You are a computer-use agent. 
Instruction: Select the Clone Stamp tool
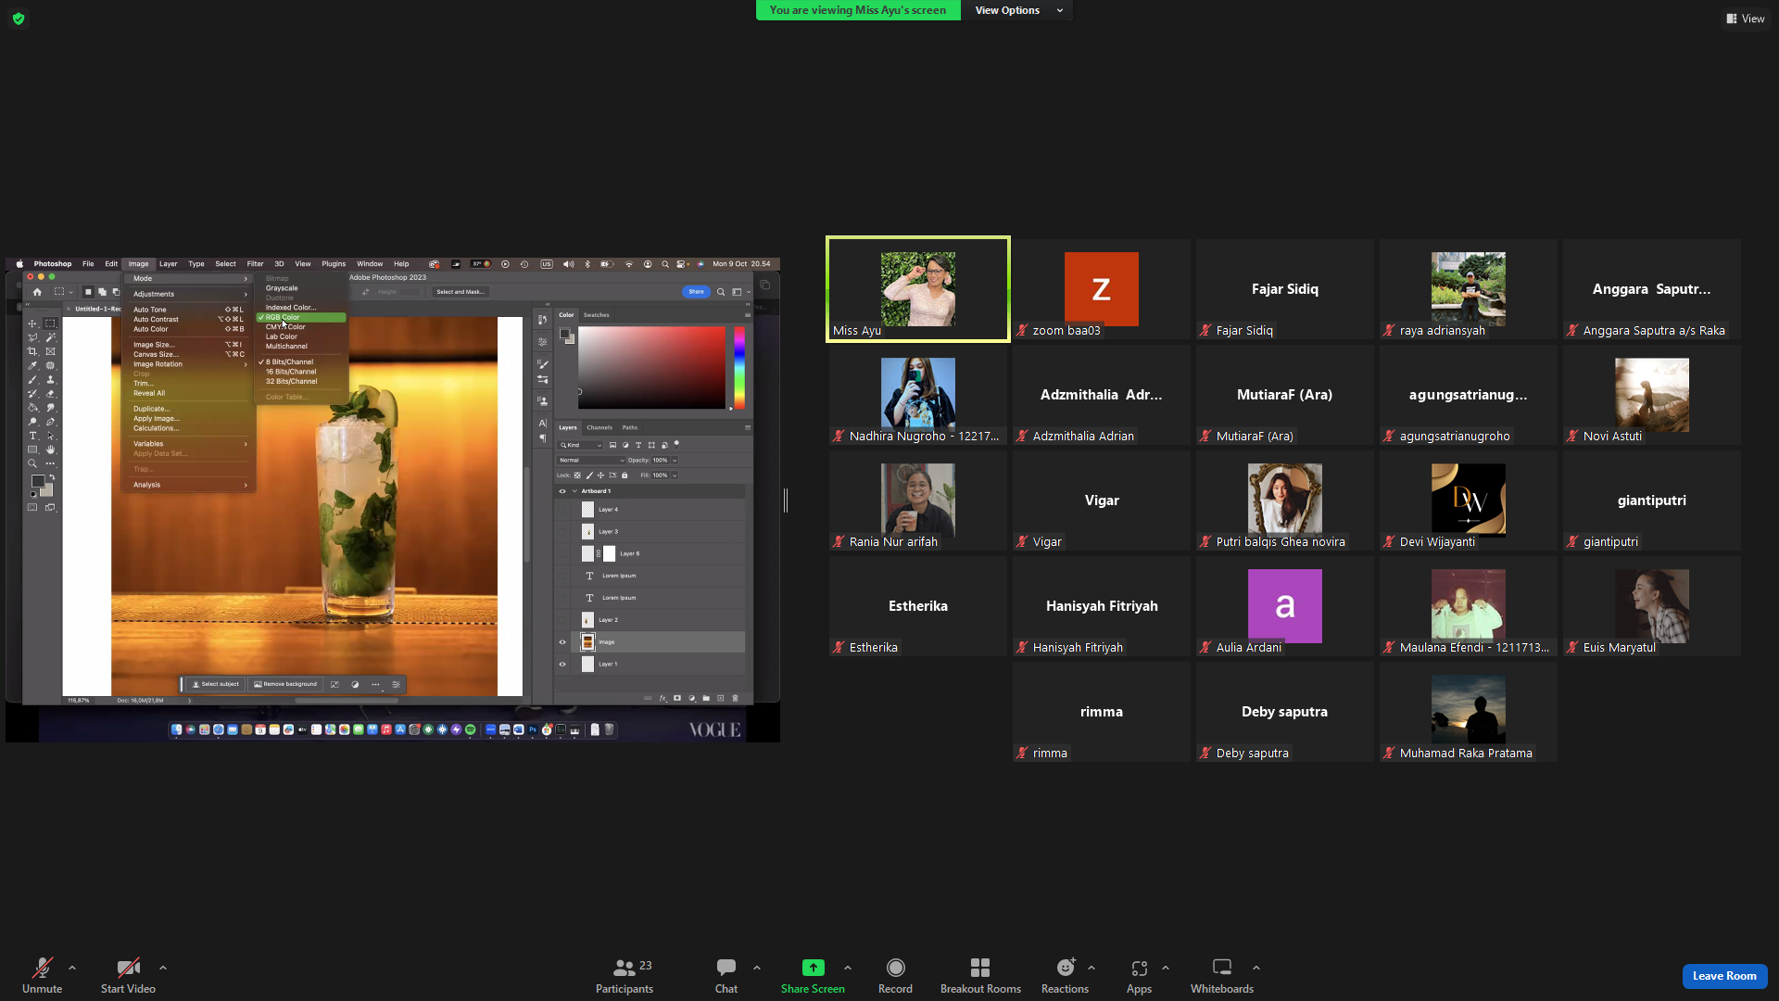point(50,380)
